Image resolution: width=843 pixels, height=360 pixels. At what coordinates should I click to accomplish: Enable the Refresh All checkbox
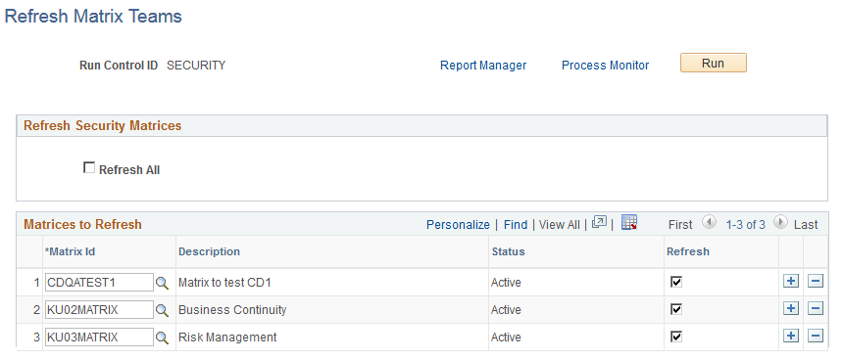88,168
